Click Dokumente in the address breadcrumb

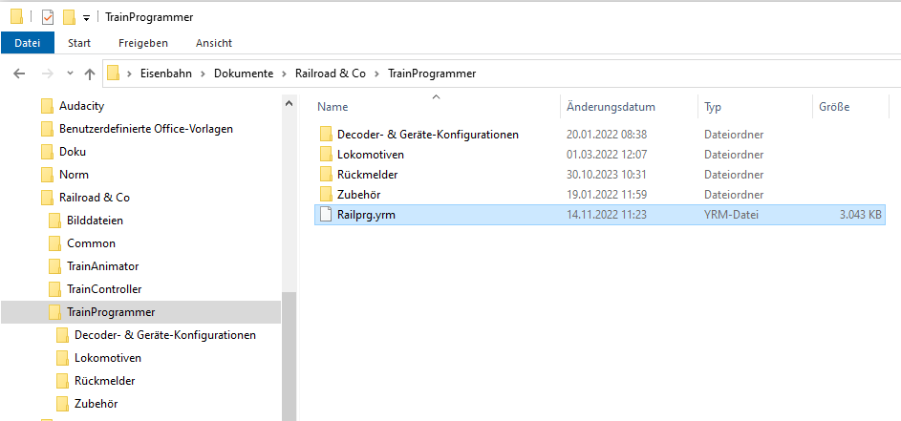coord(243,74)
